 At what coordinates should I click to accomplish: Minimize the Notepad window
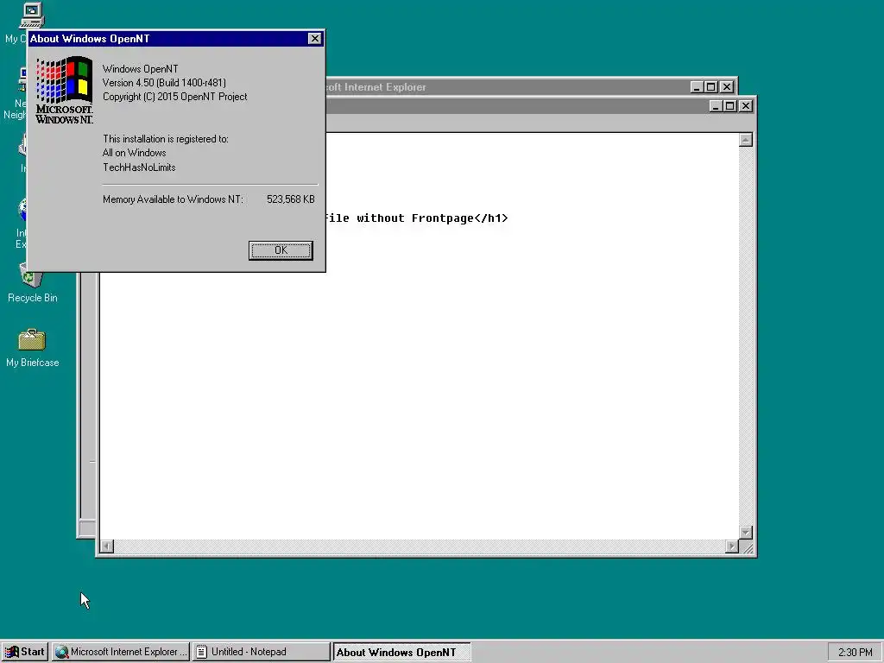tap(716, 106)
